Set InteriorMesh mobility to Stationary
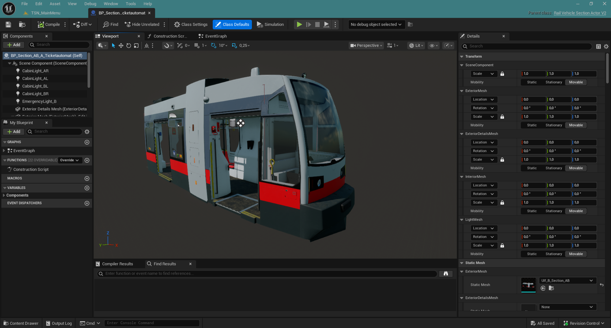The width and height of the screenshot is (611, 328). (554, 211)
